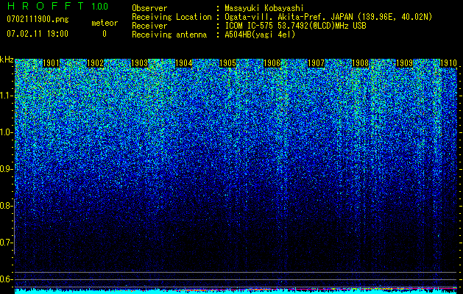The width and height of the screenshot is (463, 294).
Task: Select the 1904 time marker
Action: 184,63
